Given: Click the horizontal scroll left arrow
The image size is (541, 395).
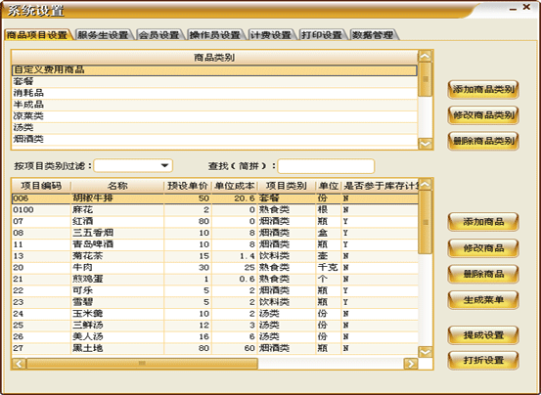Looking at the screenshot, I should click(19, 364).
